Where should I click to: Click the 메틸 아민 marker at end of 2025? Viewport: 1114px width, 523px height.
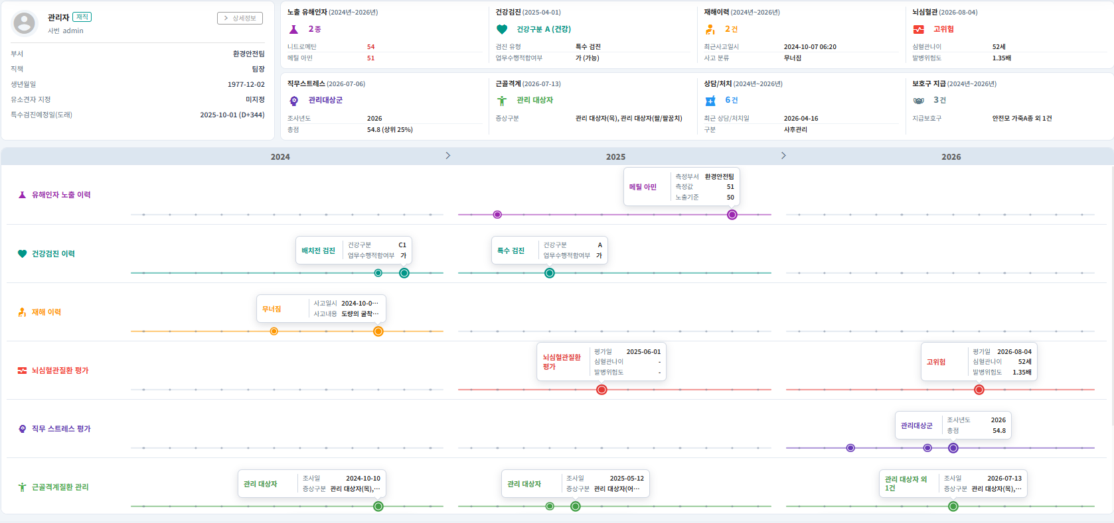(x=732, y=215)
